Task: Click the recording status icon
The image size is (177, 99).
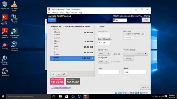Action: point(133,93)
